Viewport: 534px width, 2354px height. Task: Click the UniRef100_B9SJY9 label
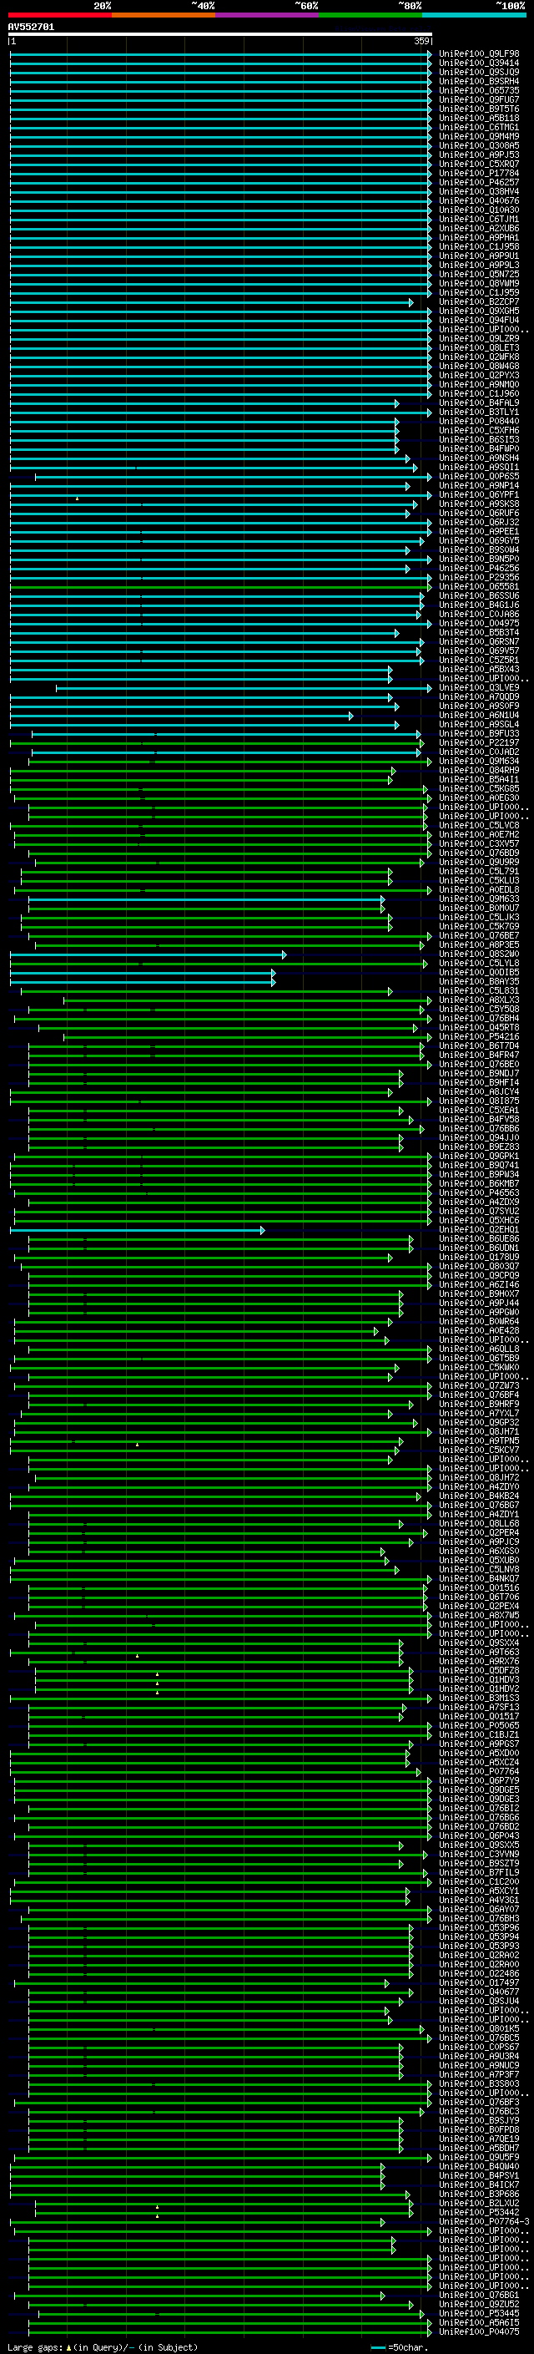coord(479,2122)
